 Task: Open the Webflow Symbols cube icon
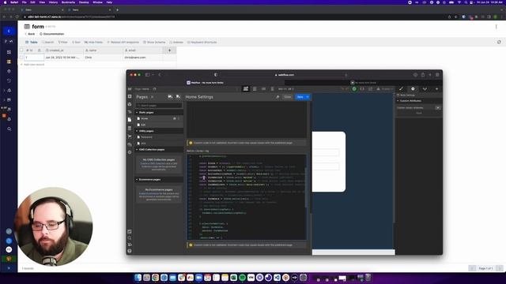pyautogui.click(x=130, y=104)
